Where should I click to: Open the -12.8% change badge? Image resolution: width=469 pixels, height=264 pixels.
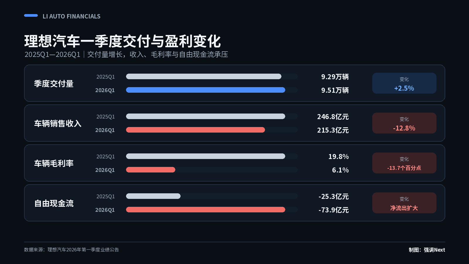point(404,123)
